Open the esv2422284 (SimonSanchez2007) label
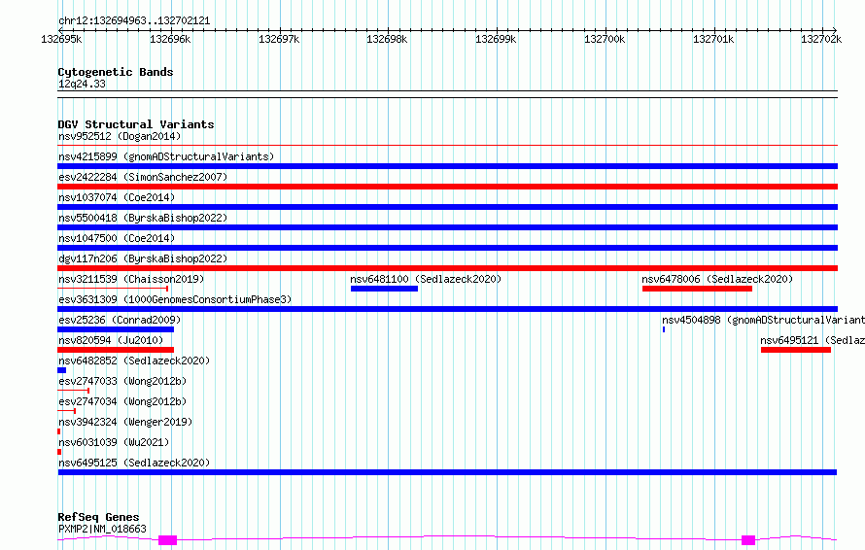This screenshot has height=550, width=865. (x=143, y=177)
